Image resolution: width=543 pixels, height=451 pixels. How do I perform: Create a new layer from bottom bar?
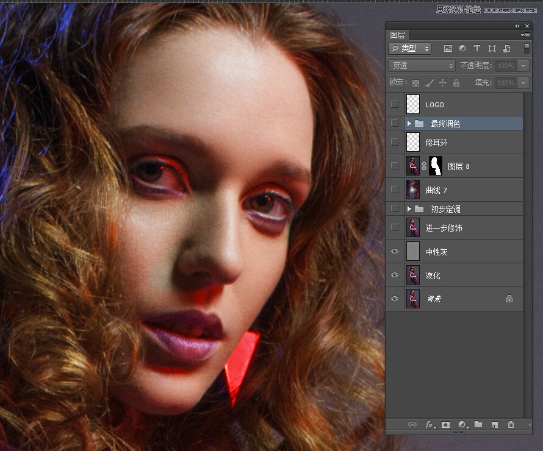click(495, 425)
